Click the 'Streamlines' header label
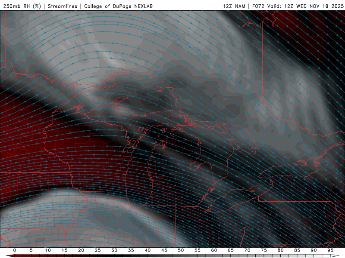This screenshot has width=345, height=258. (x=63, y=6)
